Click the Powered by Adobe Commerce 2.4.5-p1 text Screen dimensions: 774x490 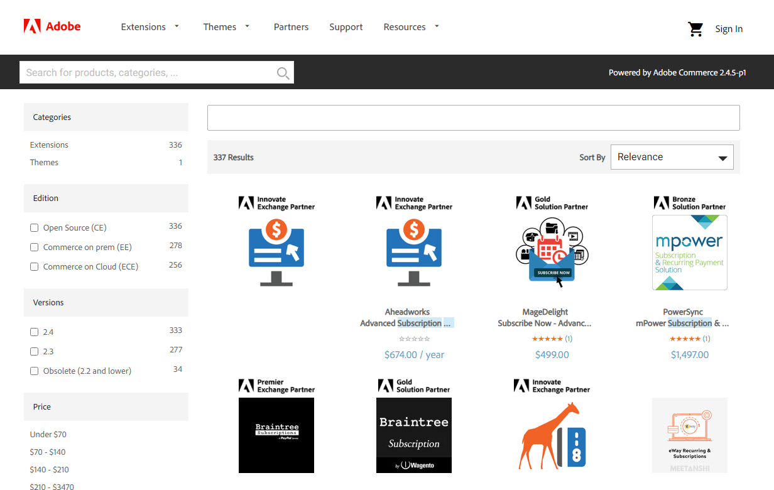pos(677,72)
